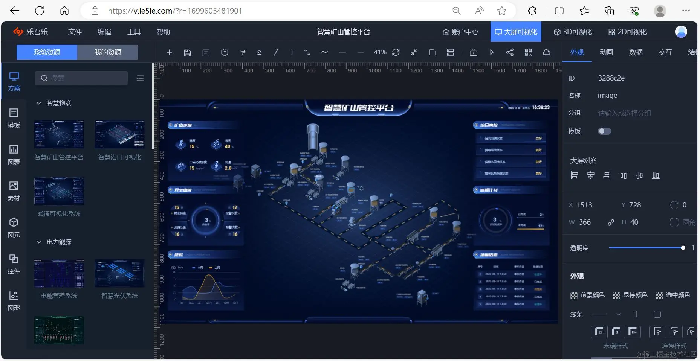Select the 智慧港口可视化 thumbnail
Screen dimensions: 700x361
tap(119, 134)
